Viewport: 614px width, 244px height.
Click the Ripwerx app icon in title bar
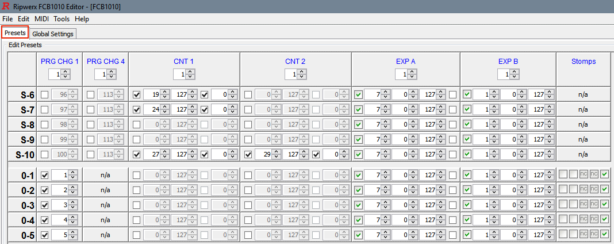[x=6, y=7]
